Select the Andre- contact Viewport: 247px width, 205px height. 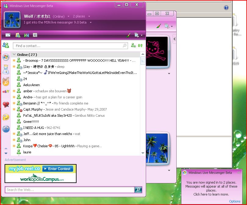point(75,97)
